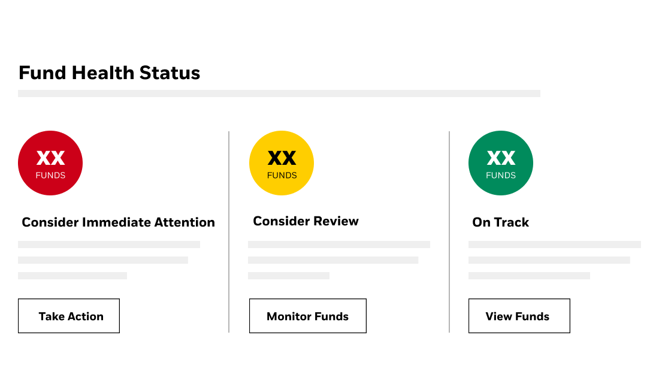The image size is (659, 374).
Task: Click shortest placeholder line above View Funds
Action: pyautogui.click(x=529, y=276)
